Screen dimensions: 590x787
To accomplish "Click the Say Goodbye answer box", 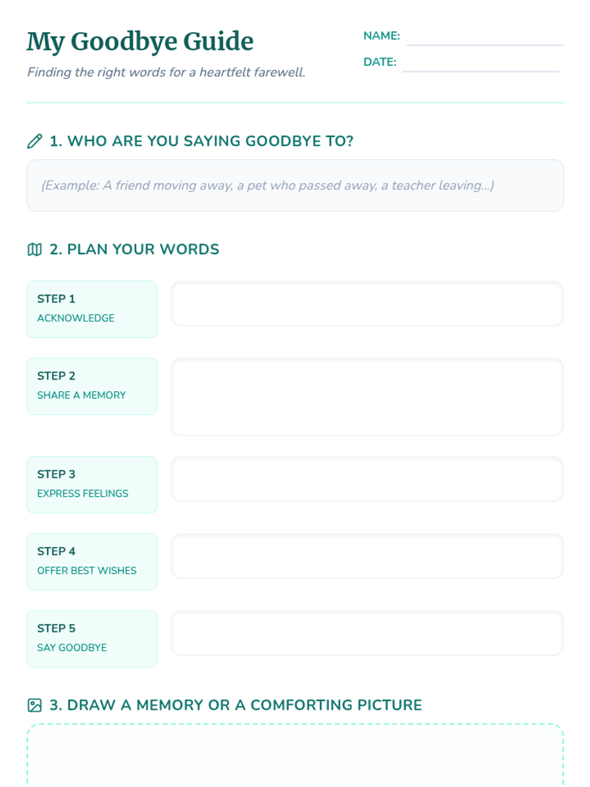I will 367,633.
